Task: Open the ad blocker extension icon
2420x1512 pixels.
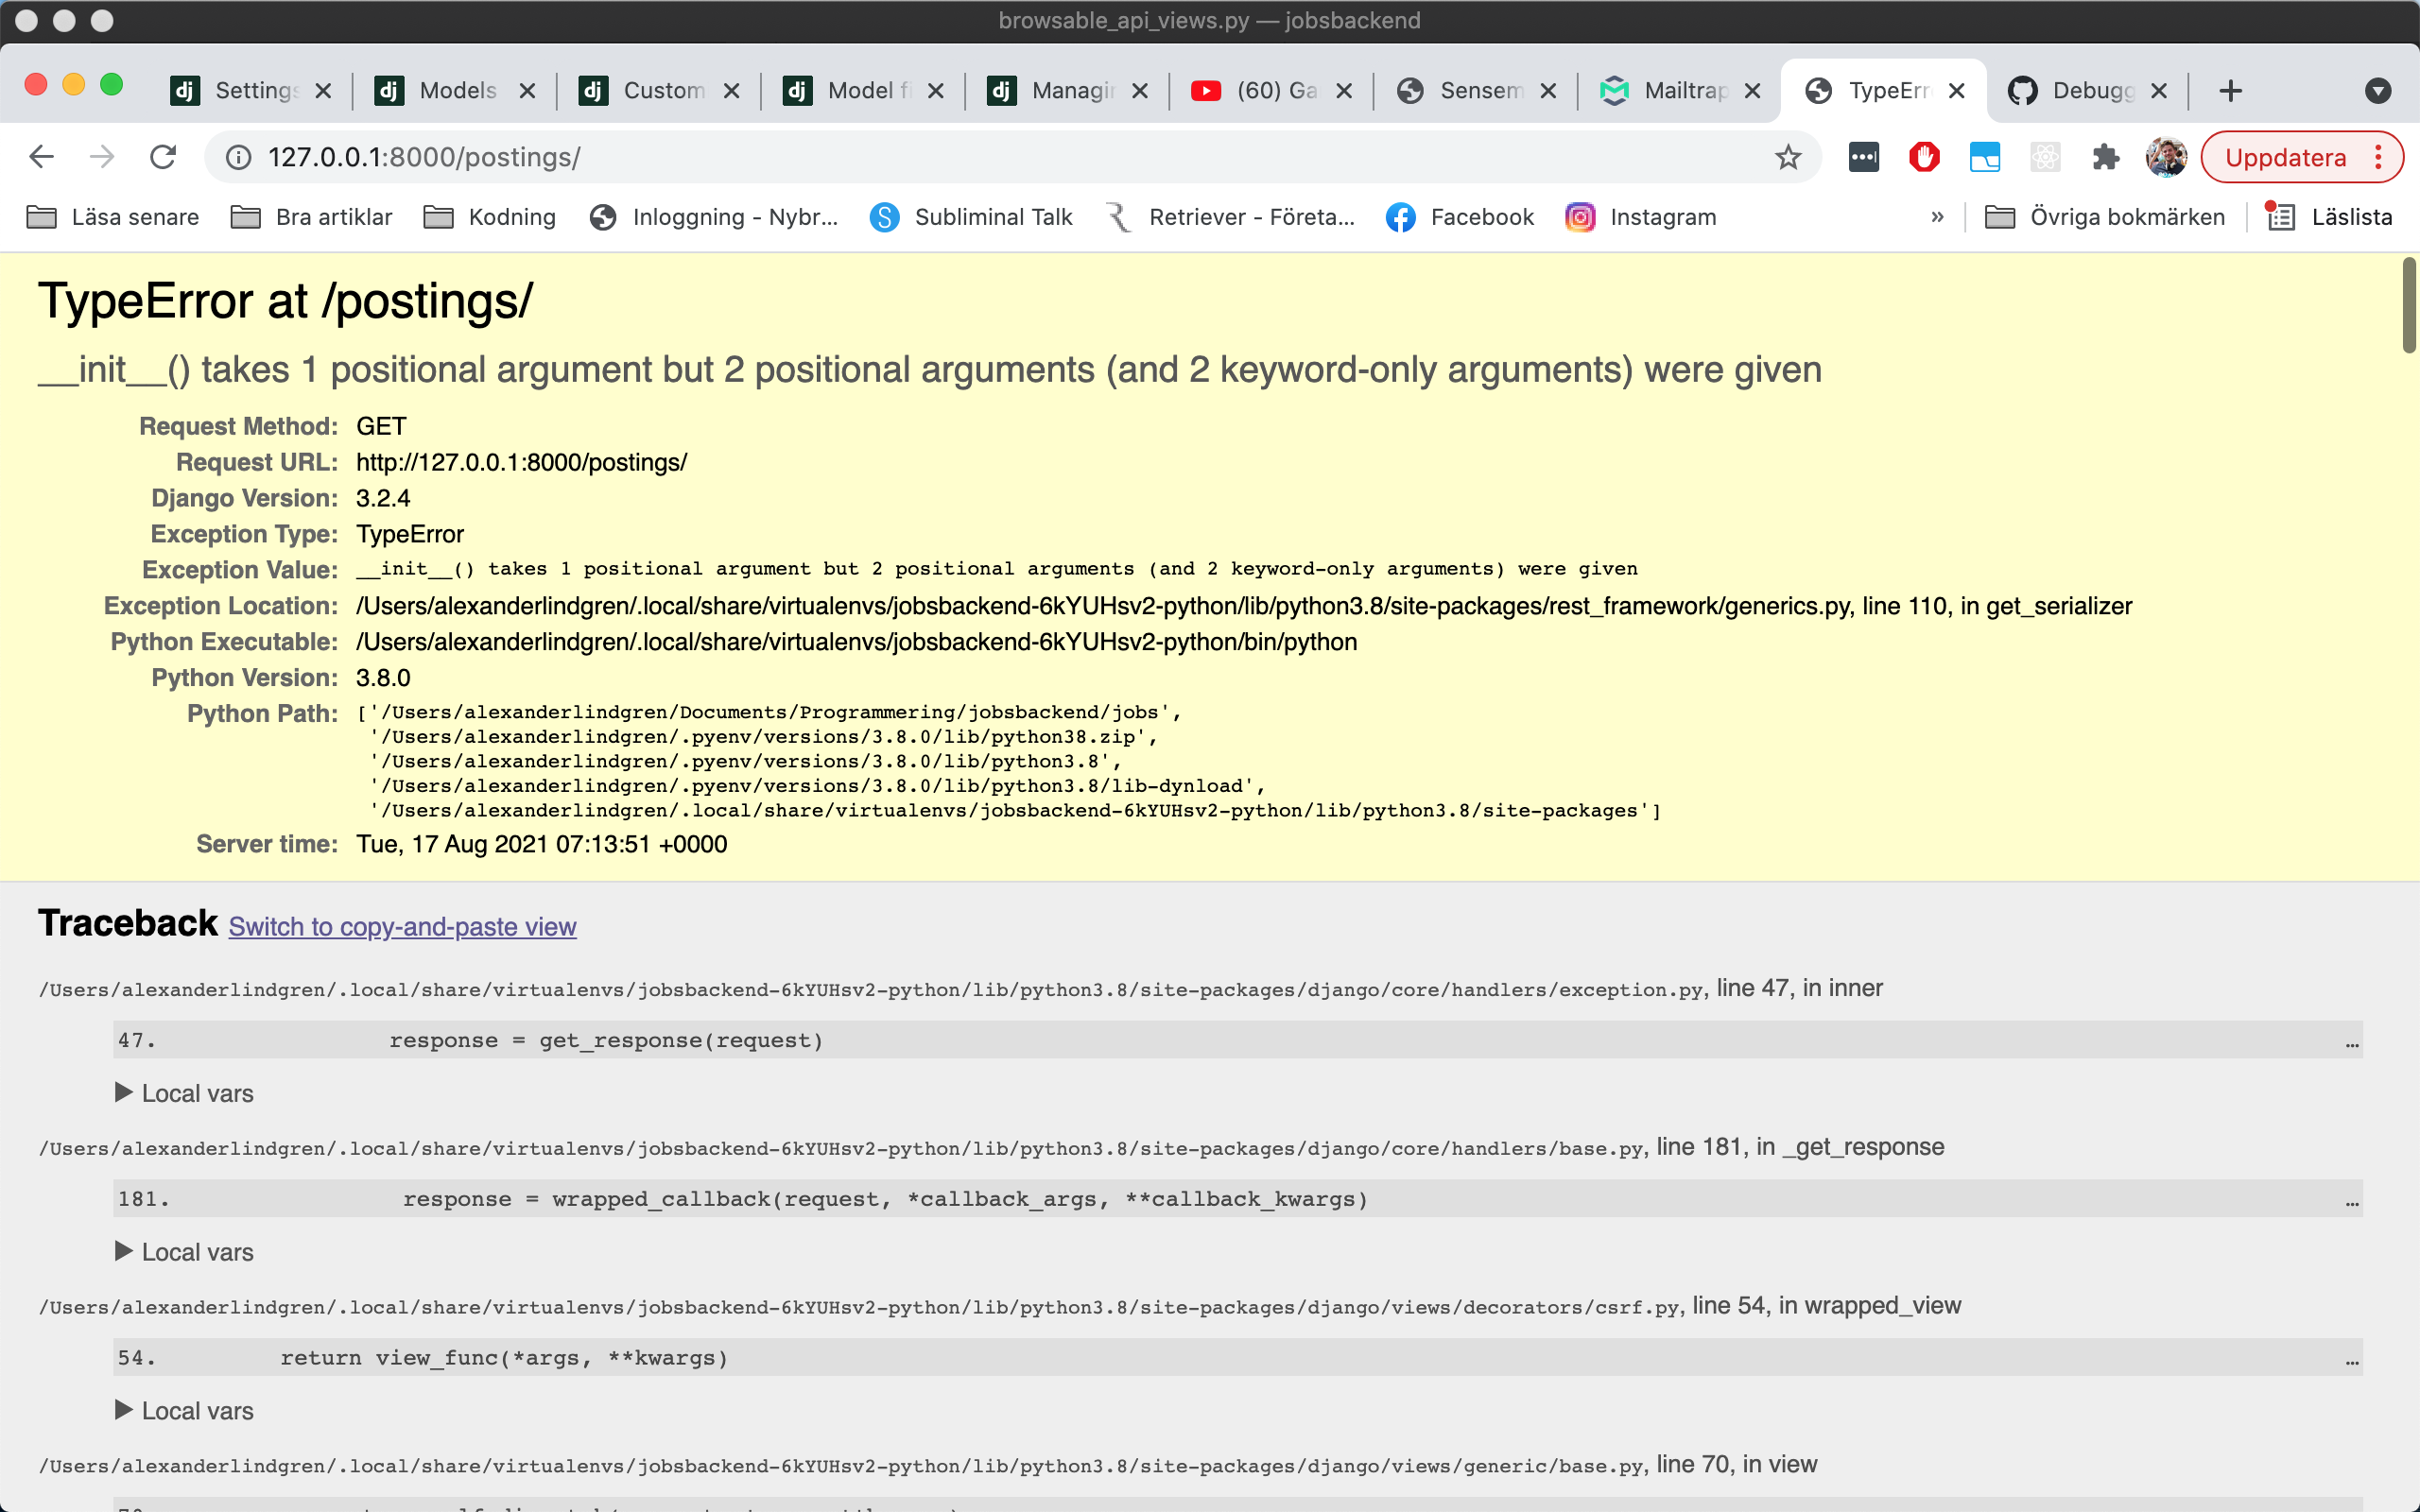Action: click(x=1923, y=156)
